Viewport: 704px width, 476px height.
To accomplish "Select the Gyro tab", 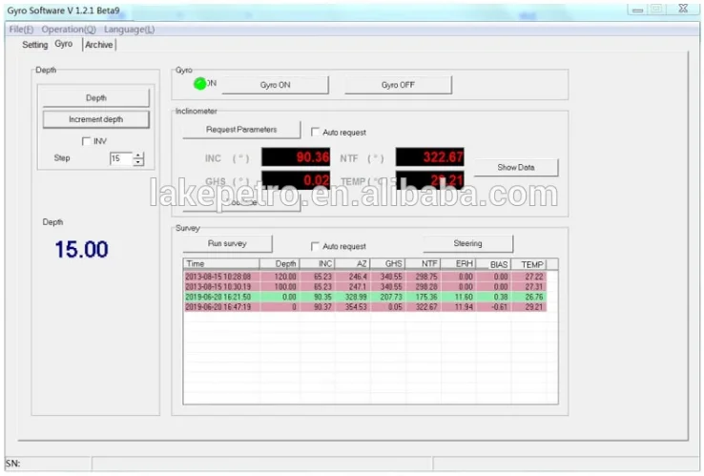I will (x=63, y=44).
